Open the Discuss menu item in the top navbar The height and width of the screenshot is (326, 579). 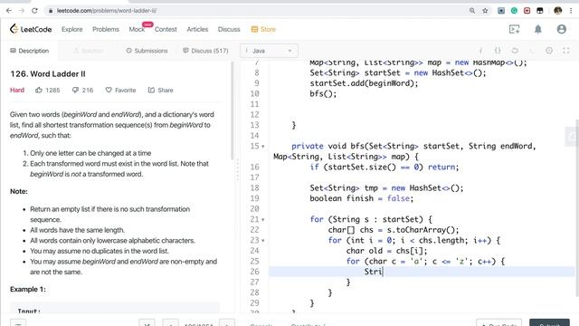click(x=229, y=29)
